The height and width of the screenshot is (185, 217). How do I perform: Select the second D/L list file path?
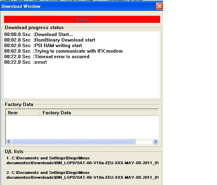tap(83, 175)
